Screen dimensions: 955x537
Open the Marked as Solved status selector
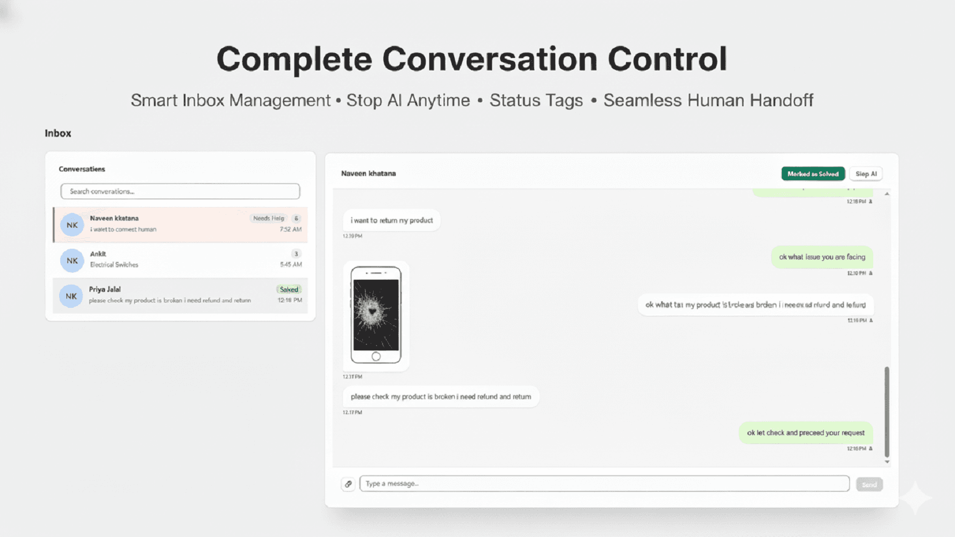pos(813,174)
